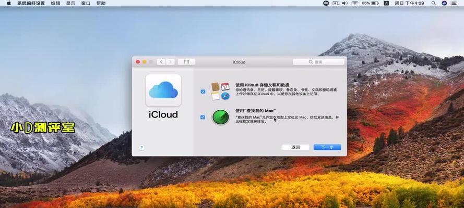The height and width of the screenshot is (208, 464).
Task: Click the large iCloud cloud icon
Action: click(x=163, y=90)
